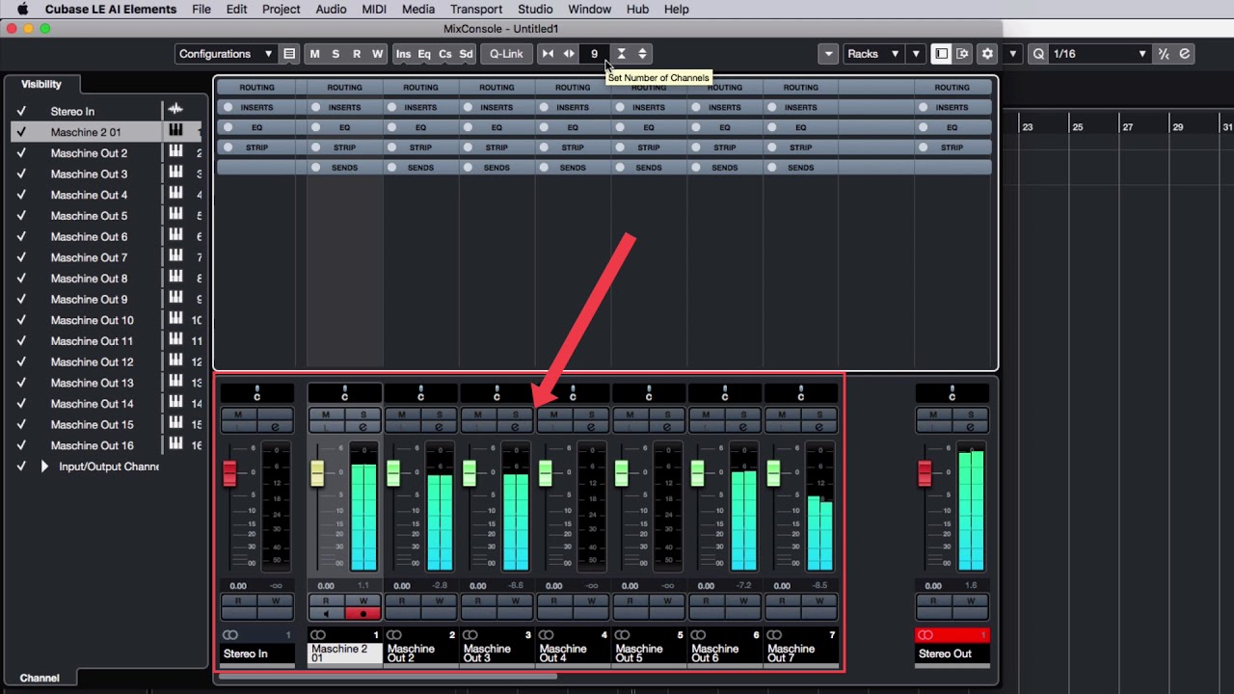Click the waveform icon beside Stereo In
1234x694 pixels.
(175, 111)
